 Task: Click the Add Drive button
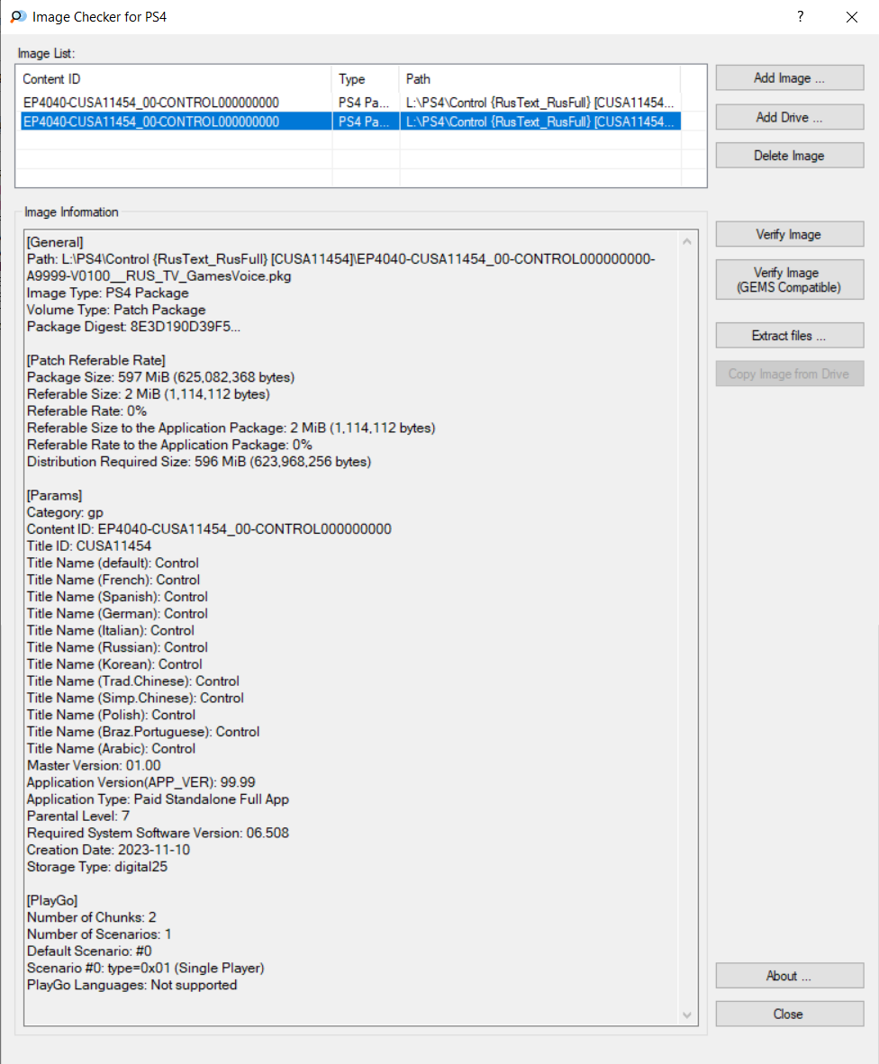pos(790,117)
